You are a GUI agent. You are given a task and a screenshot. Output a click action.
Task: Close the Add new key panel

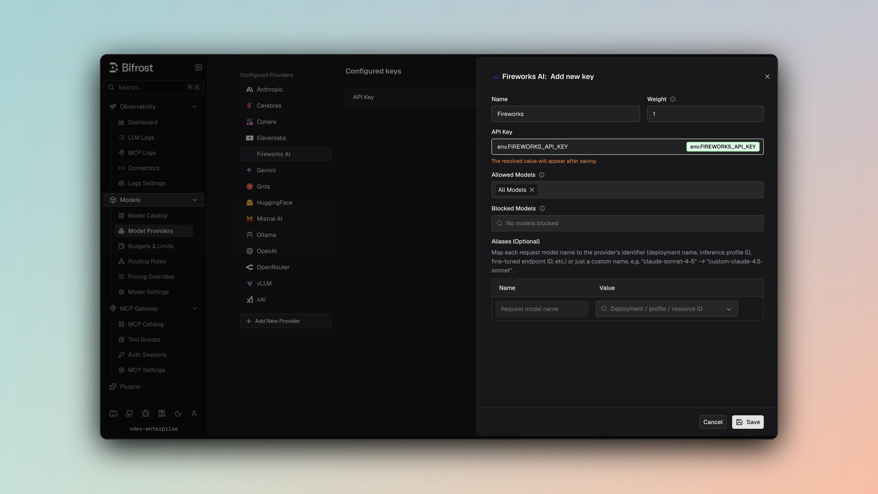coord(767,76)
